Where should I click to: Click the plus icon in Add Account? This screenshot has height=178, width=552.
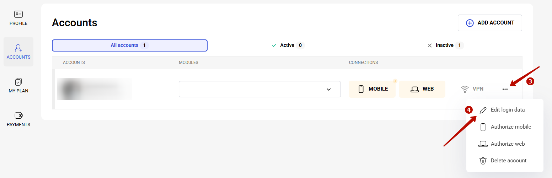(470, 23)
